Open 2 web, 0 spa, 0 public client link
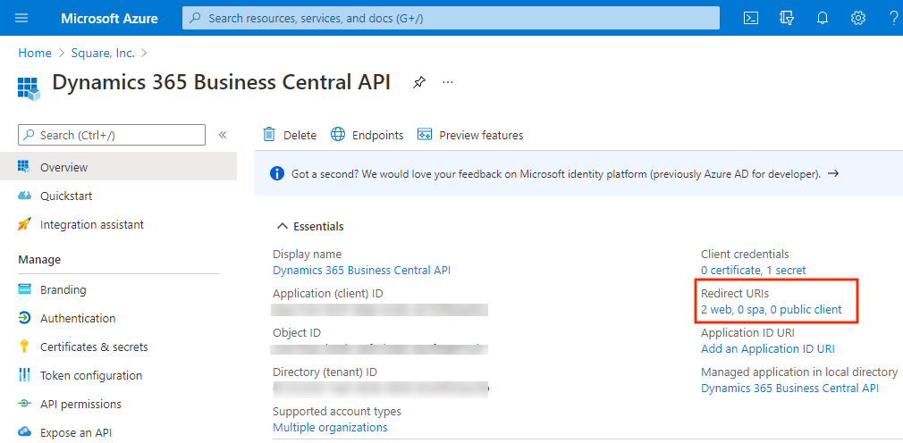 click(x=771, y=309)
